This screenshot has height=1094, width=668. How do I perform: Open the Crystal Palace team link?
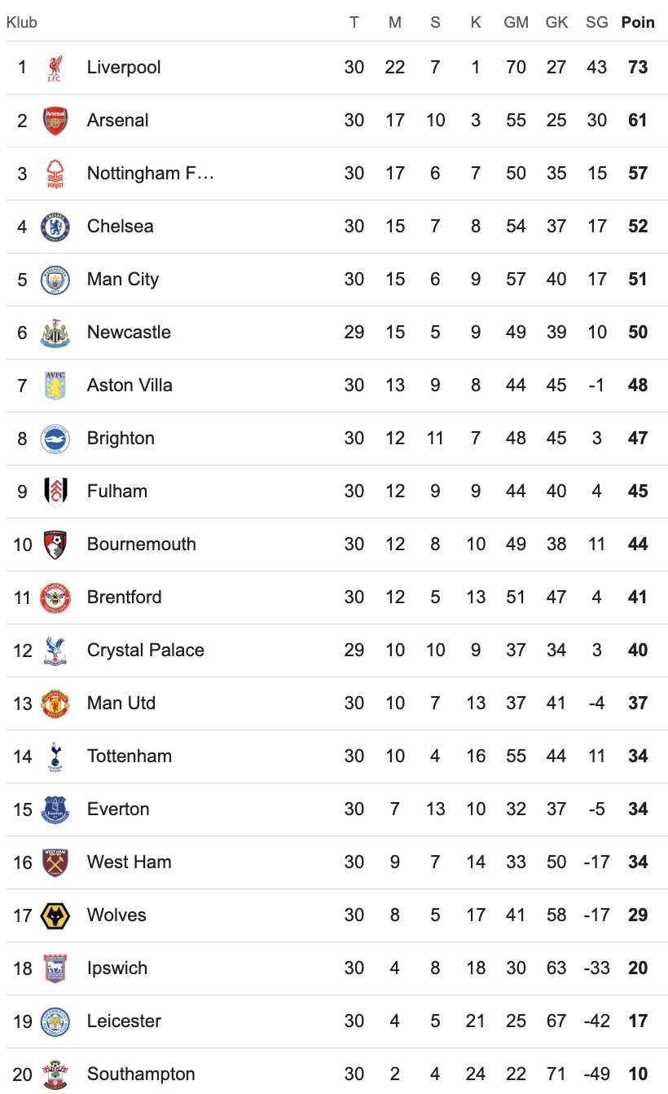coord(146,651)
